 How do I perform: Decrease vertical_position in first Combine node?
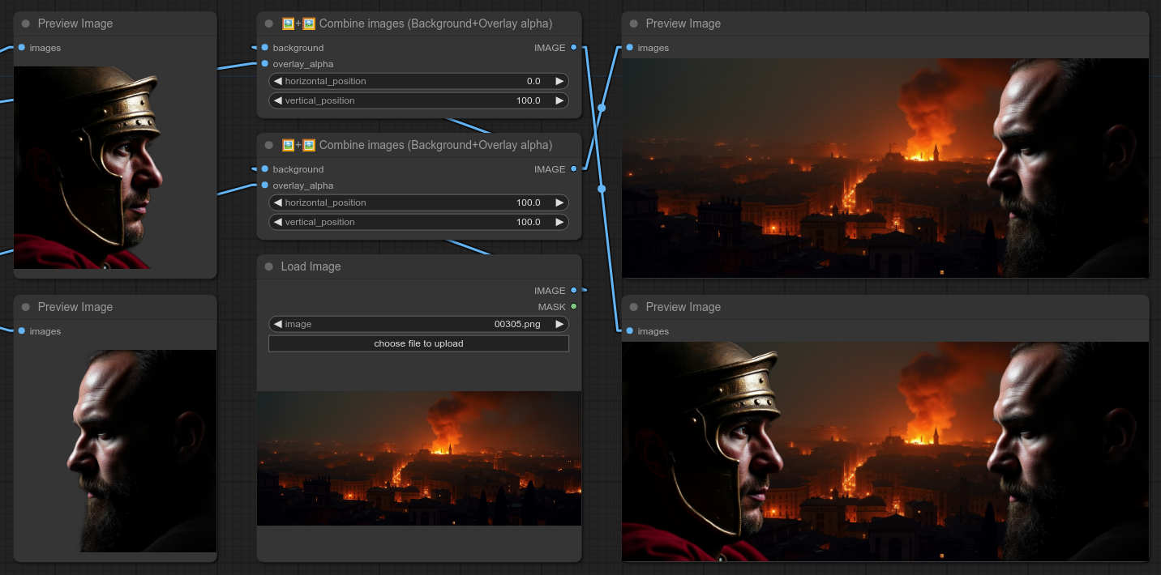point(278,100)
